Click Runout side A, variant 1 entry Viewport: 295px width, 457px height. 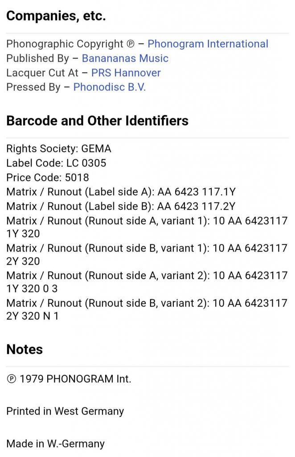[x=147, y=227]
